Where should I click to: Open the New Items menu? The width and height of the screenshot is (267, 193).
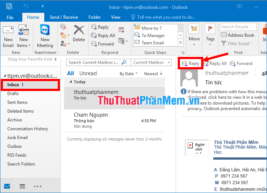(x=24, y=36)
